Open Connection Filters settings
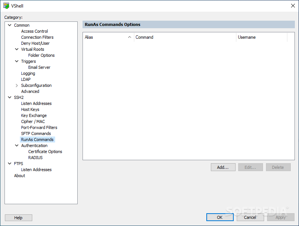 (37, 37)
